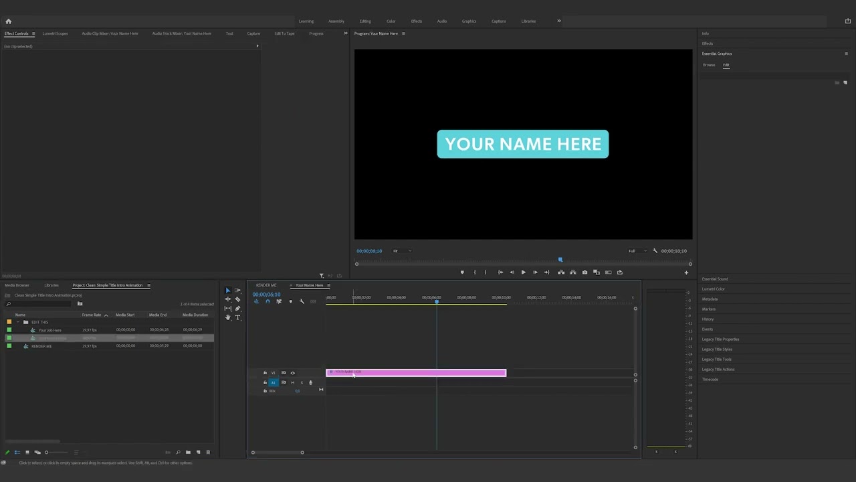Solo audio track A1
The width and height of the screenshot is (856, 482).
(x=302, y=383)
